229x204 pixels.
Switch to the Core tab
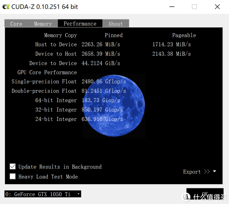[x=16, y=24]
